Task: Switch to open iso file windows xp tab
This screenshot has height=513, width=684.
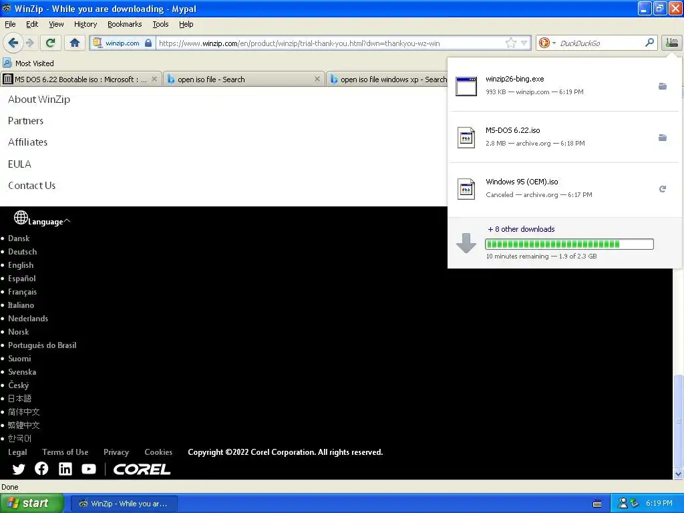Action: point(387,79)
